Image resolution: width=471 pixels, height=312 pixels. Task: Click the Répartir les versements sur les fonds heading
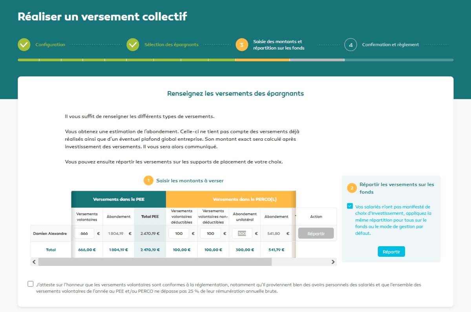coord(397,188)
